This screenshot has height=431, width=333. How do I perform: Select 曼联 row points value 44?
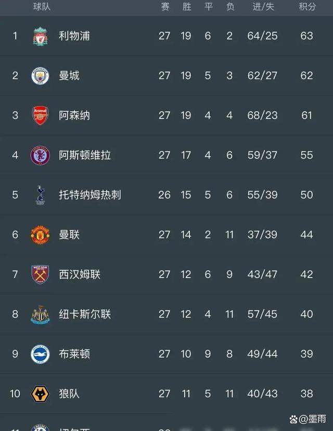pos(306,235)
